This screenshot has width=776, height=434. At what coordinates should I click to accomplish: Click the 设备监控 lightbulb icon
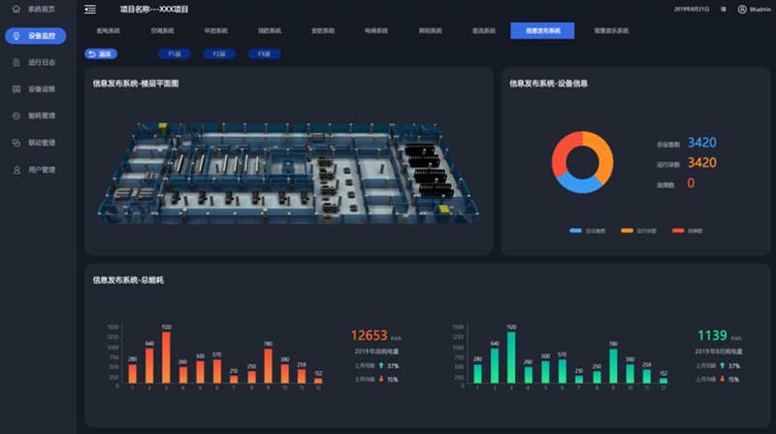16,36
